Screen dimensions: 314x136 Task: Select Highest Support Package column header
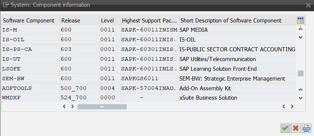[x=150, y=21]
